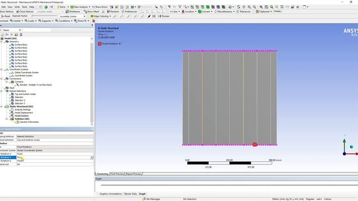The width and height of the screenshot is (358, 201).
Task: Open the Supports dropdown menu
Action: coord(46,21)
